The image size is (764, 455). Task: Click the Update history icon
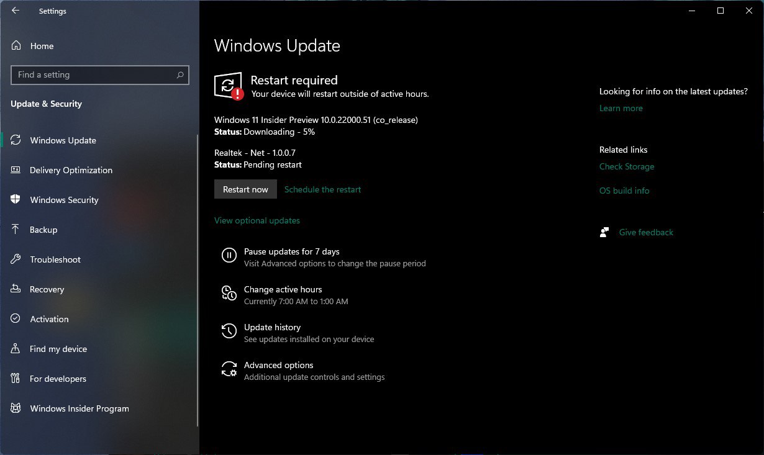pyautogui.click(x=229, y=331)
